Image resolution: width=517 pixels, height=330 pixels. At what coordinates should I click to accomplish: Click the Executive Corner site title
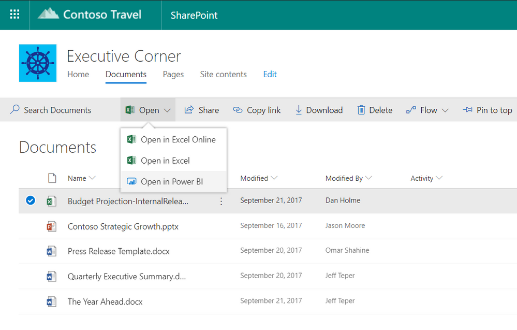click(x=124, y=56)
